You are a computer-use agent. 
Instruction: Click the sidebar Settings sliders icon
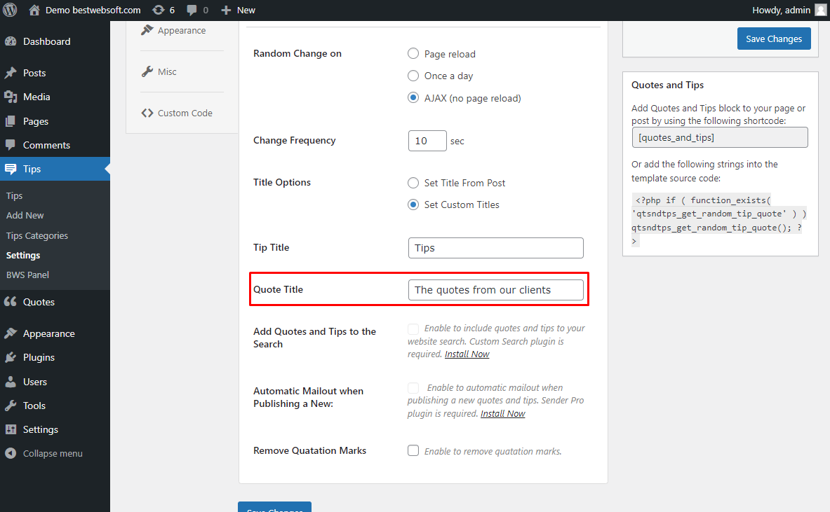pyautogui.click(x=11, y=429)
